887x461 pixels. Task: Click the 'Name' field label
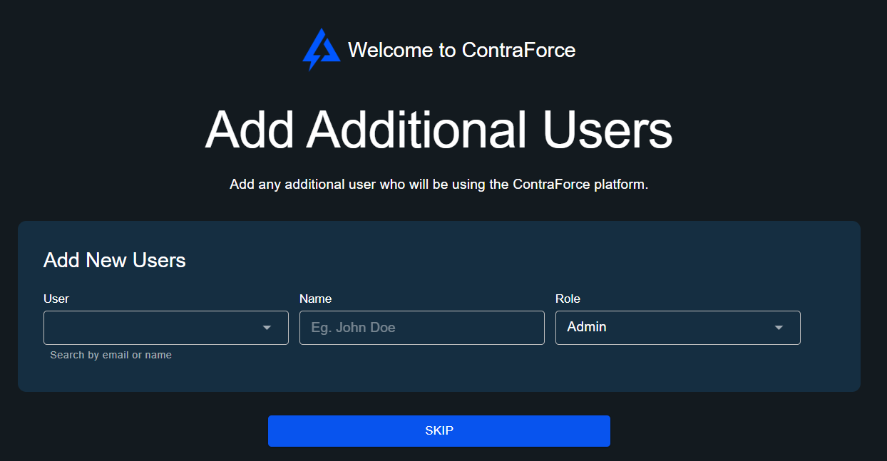315,299
